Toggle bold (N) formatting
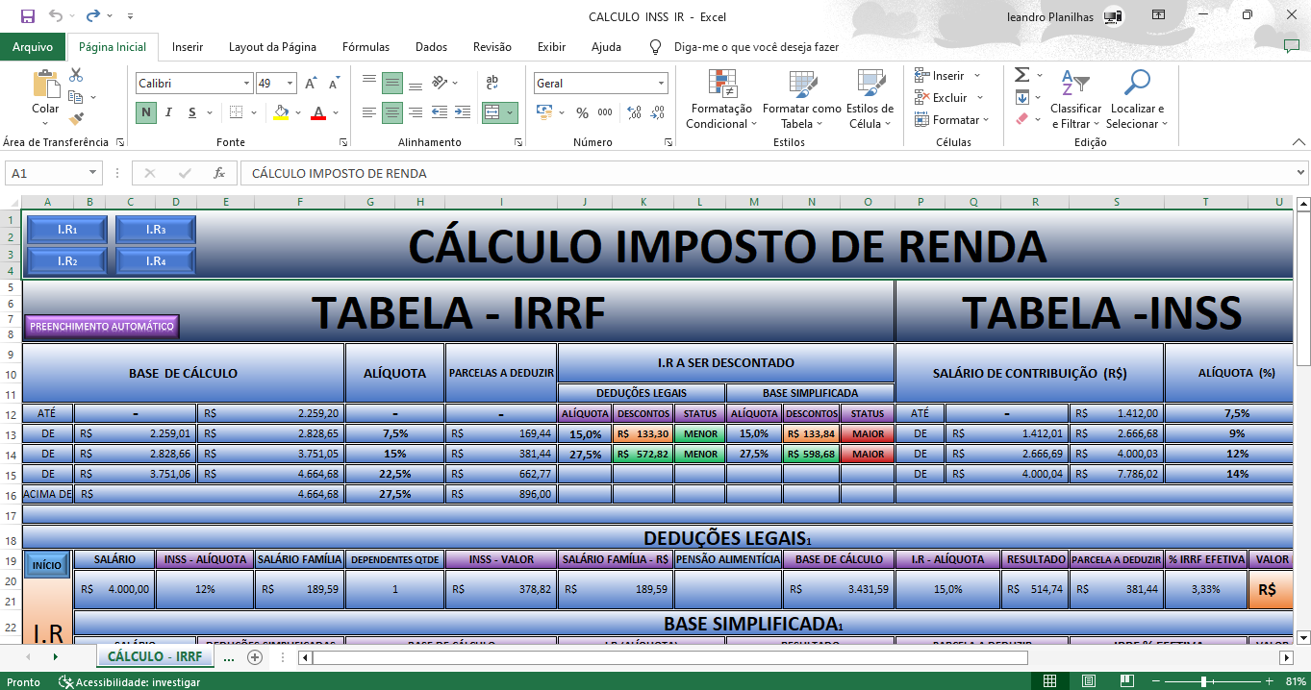This screenshot has width=1311, height=690. click(x=146, y=112)
